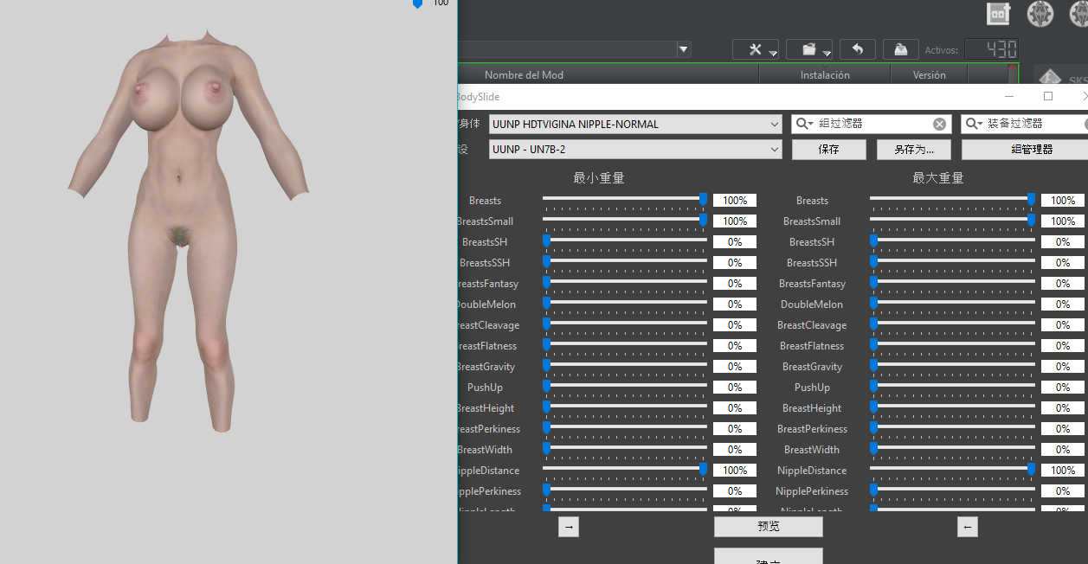This screenshot has height=564, width=1088.
Task: Open the Mod Organizer profile dropdown arrow
Action: (684, 49)
